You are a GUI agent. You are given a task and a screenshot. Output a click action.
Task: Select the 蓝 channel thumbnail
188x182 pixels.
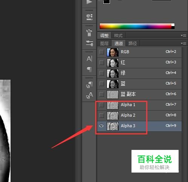pyautogui.click(x=113, y=84)
